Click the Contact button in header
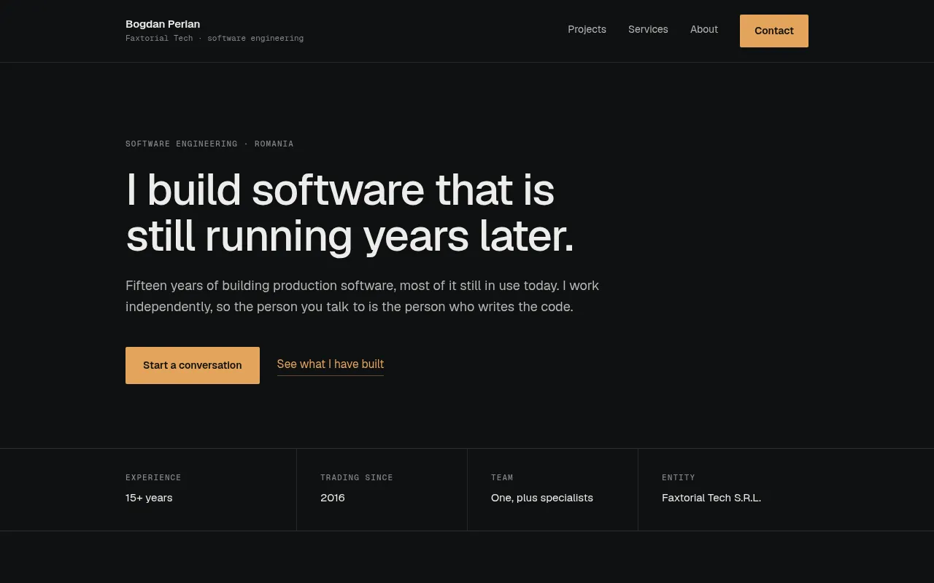 (774, 31)
